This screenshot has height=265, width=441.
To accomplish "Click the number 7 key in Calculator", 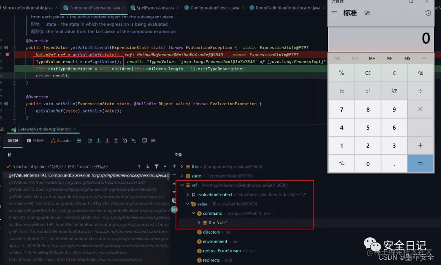I will pyautogui.click(x=341, y=109).
